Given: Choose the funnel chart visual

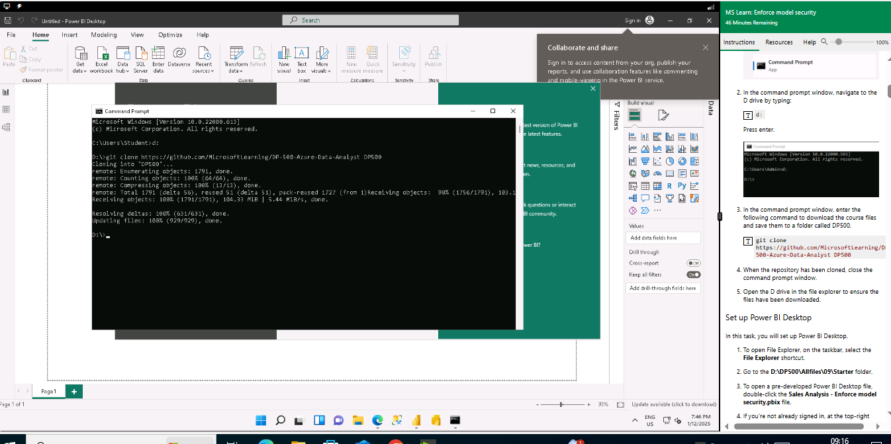Looking at the screenshot, I should pos(645,161).
